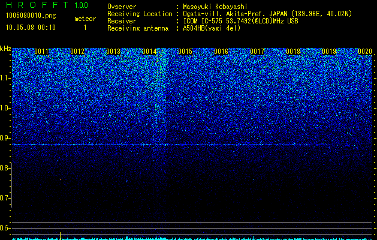Click the observer name Masayuki Kobayashi
The height and width of the screenshot is (240, 377).
(215, 7)
